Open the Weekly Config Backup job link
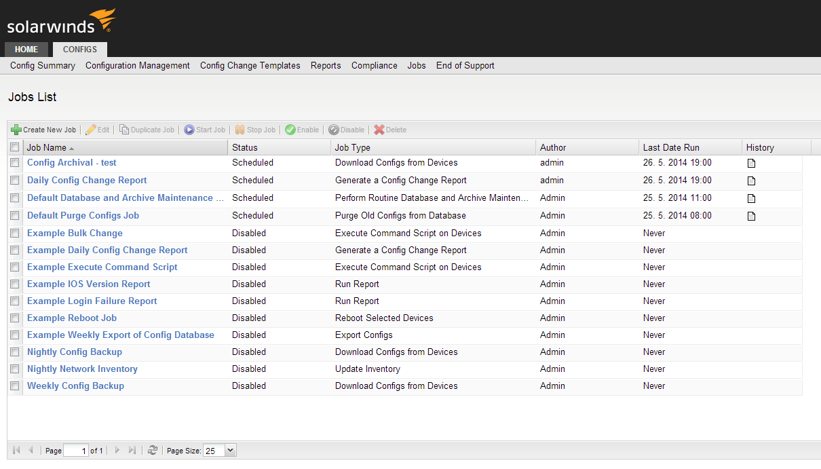The width and height of the screenshot is (821, 469). [x=75, y=386]
